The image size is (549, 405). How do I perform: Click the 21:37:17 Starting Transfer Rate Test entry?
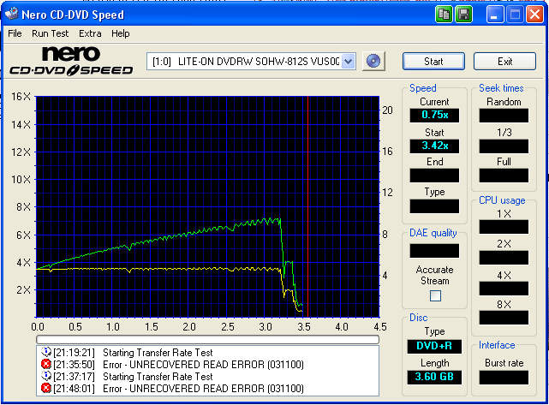[x=158, y=377]
